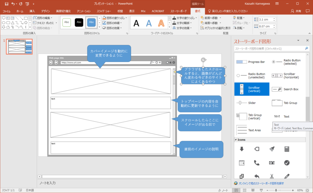Open the 配置 (align) dropdown
The width and height of the screenshot is (313, 193).
(x=239, y=18)
